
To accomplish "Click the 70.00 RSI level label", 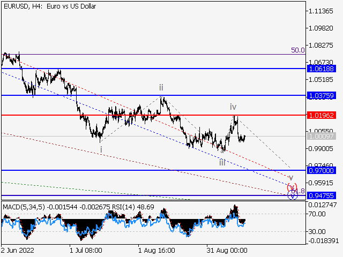I will click(317, 214).
